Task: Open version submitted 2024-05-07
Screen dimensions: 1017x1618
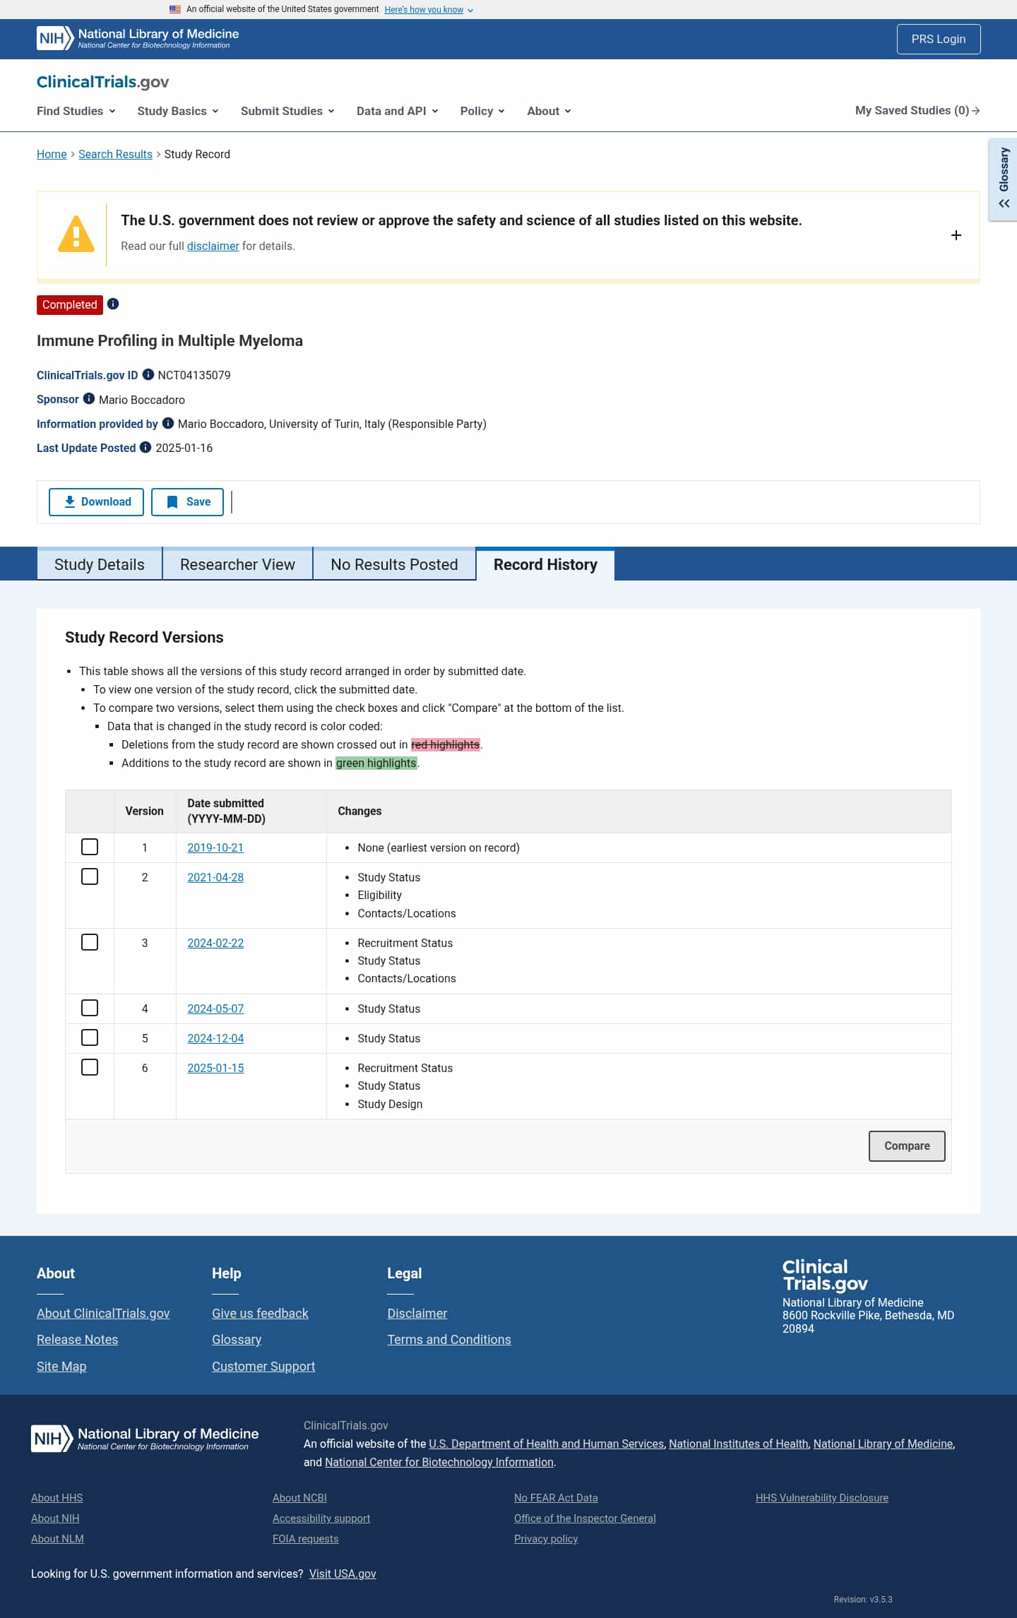Action: (x=215, y=1009)
